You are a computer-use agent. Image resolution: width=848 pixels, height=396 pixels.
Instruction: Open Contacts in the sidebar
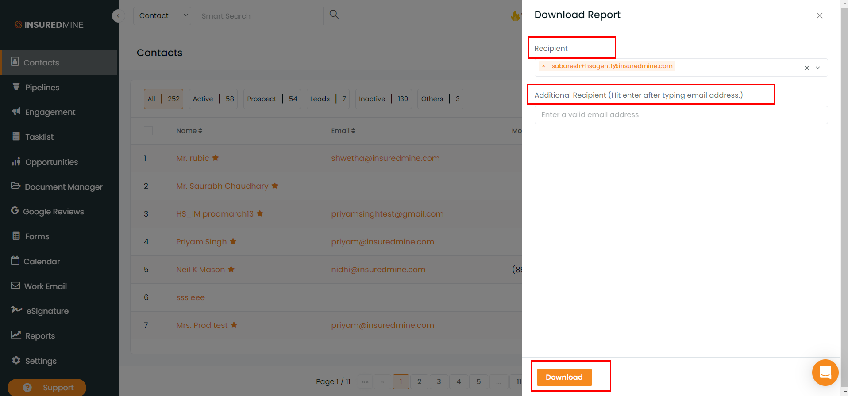click(x=59, y=62)
